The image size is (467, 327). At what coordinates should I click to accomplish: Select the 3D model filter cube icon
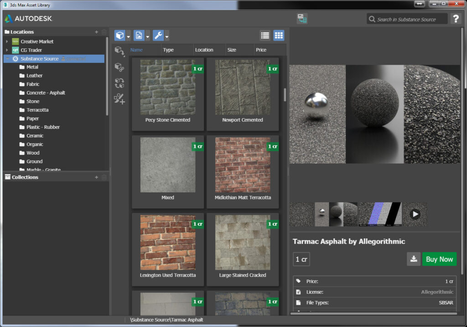[120, 36]
